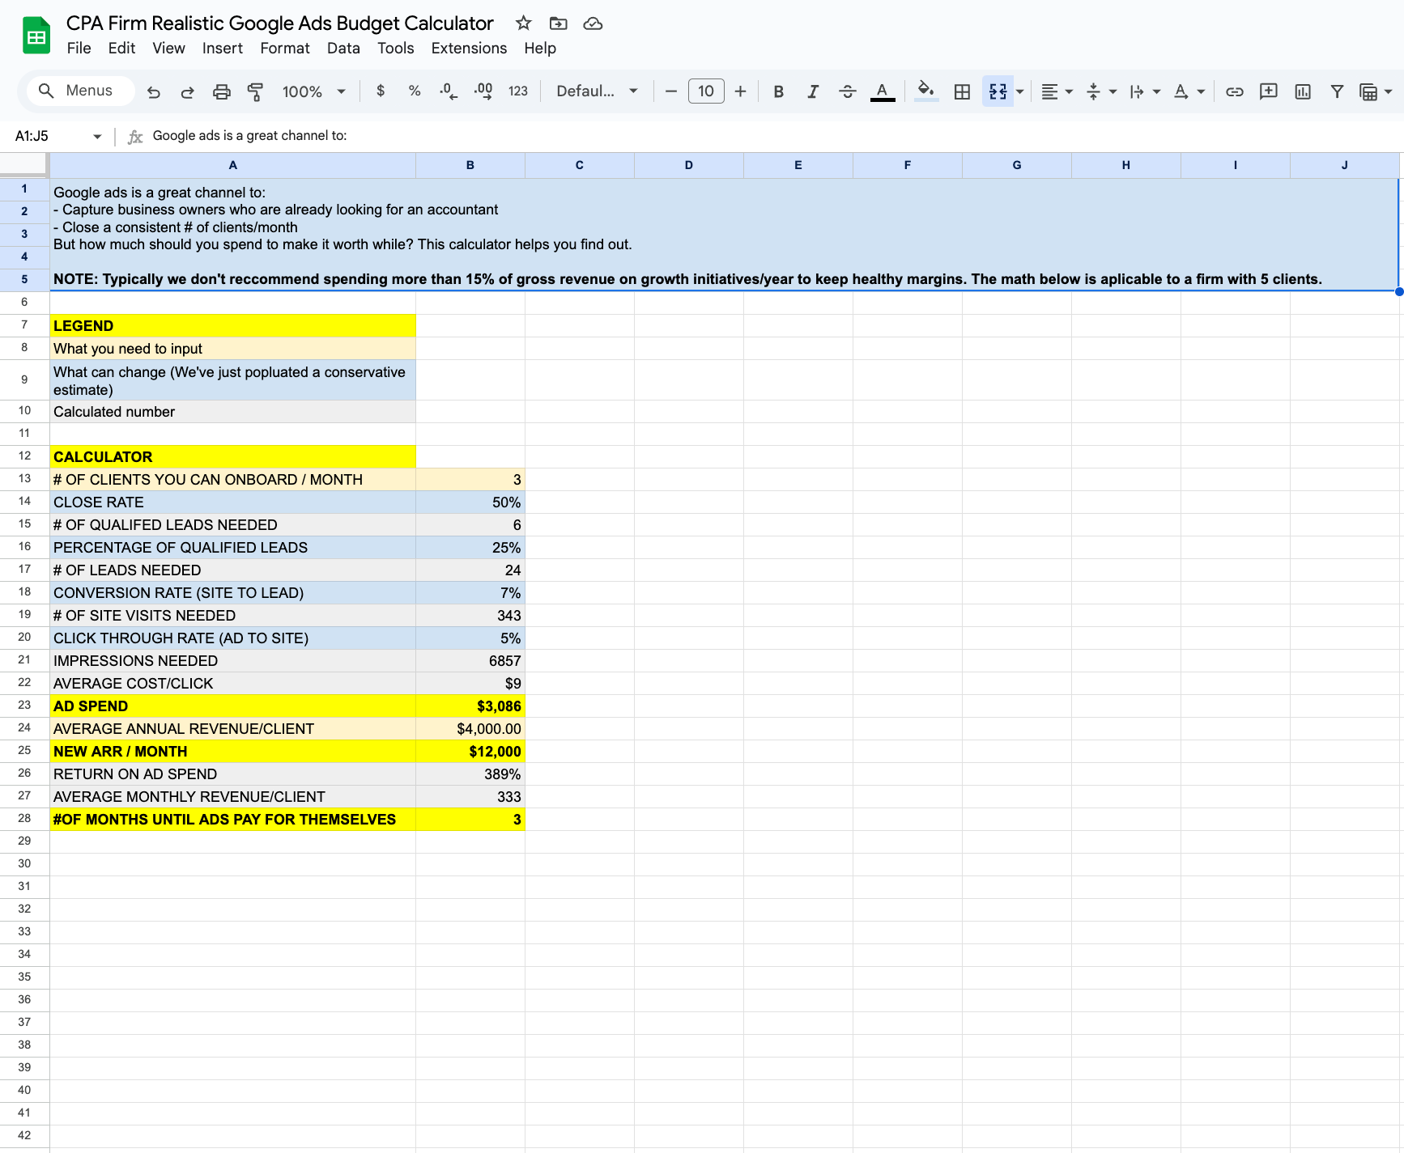This screenshot has height=1153, width=1404.
Task: Open the zoom level dropdown
Action: point(313,91)
